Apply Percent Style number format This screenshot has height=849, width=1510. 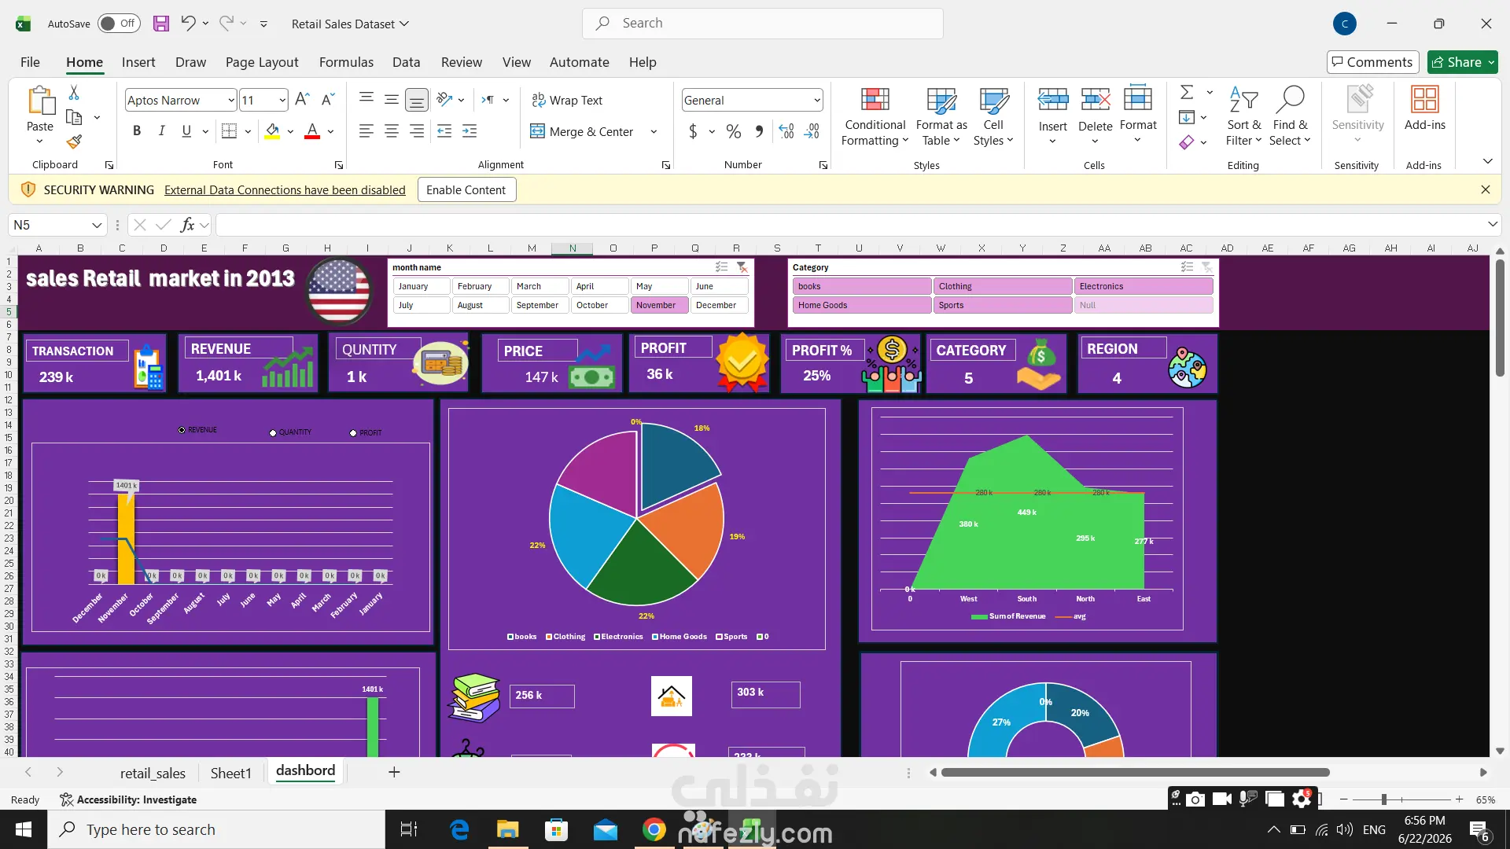tap(734, 131)
